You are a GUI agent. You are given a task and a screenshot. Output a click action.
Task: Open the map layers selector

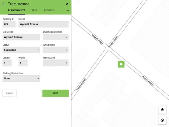(x=162, y=110)
